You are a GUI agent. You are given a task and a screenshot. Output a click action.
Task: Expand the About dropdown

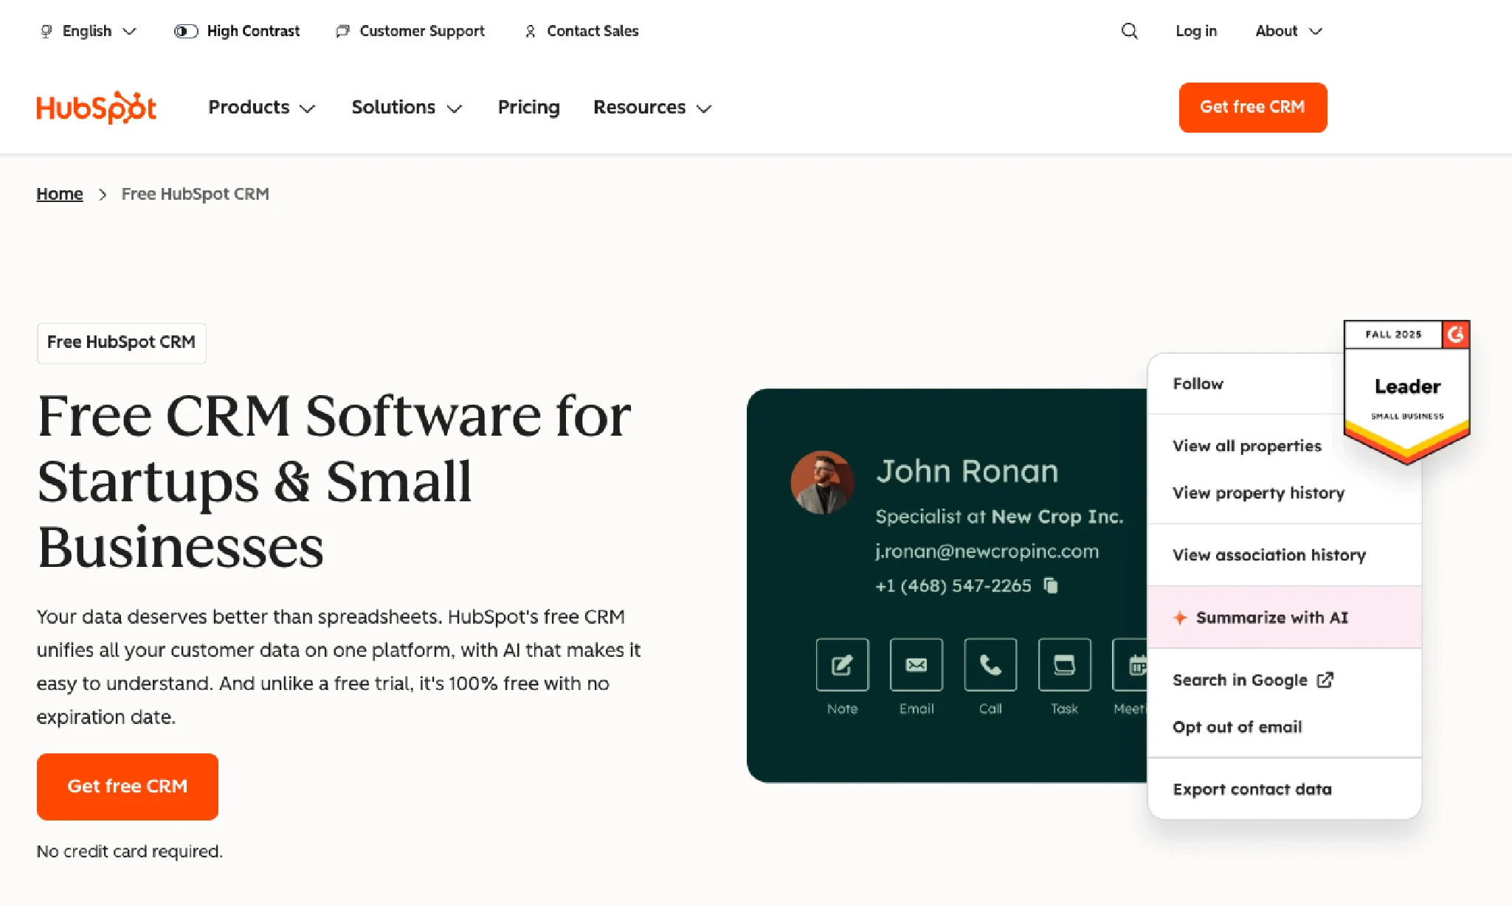click(x=1288, y=31)
